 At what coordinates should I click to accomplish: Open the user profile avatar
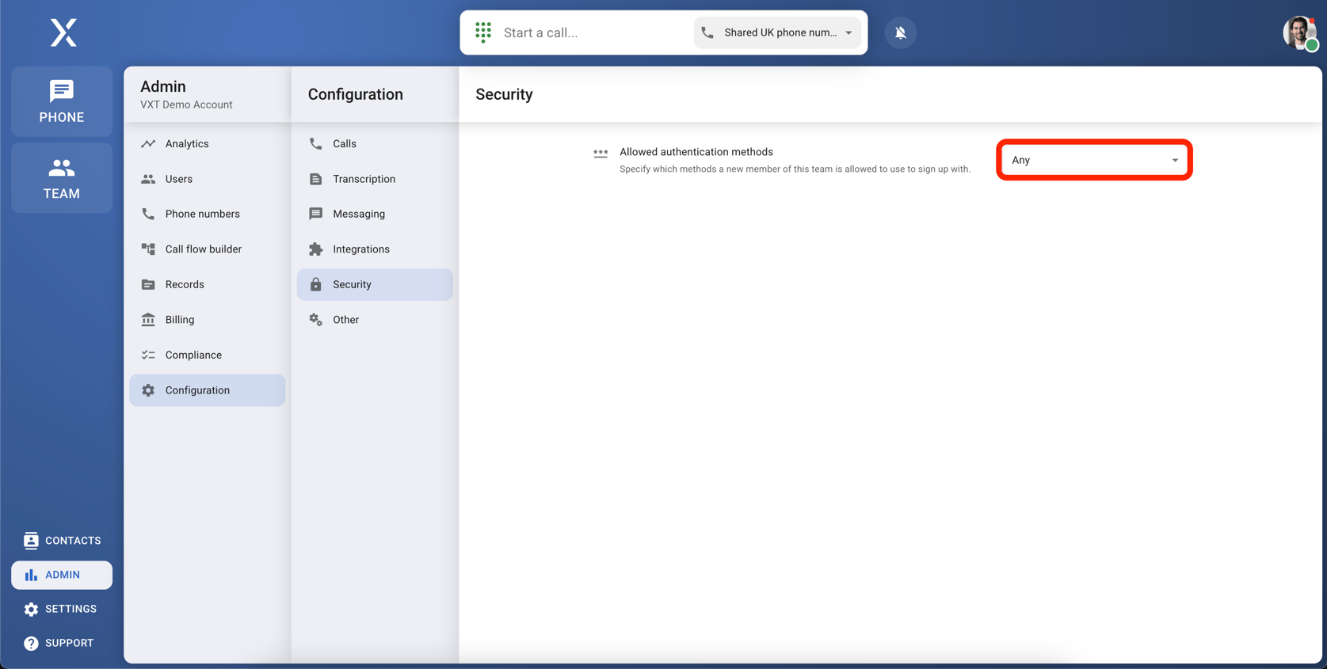1300,33
